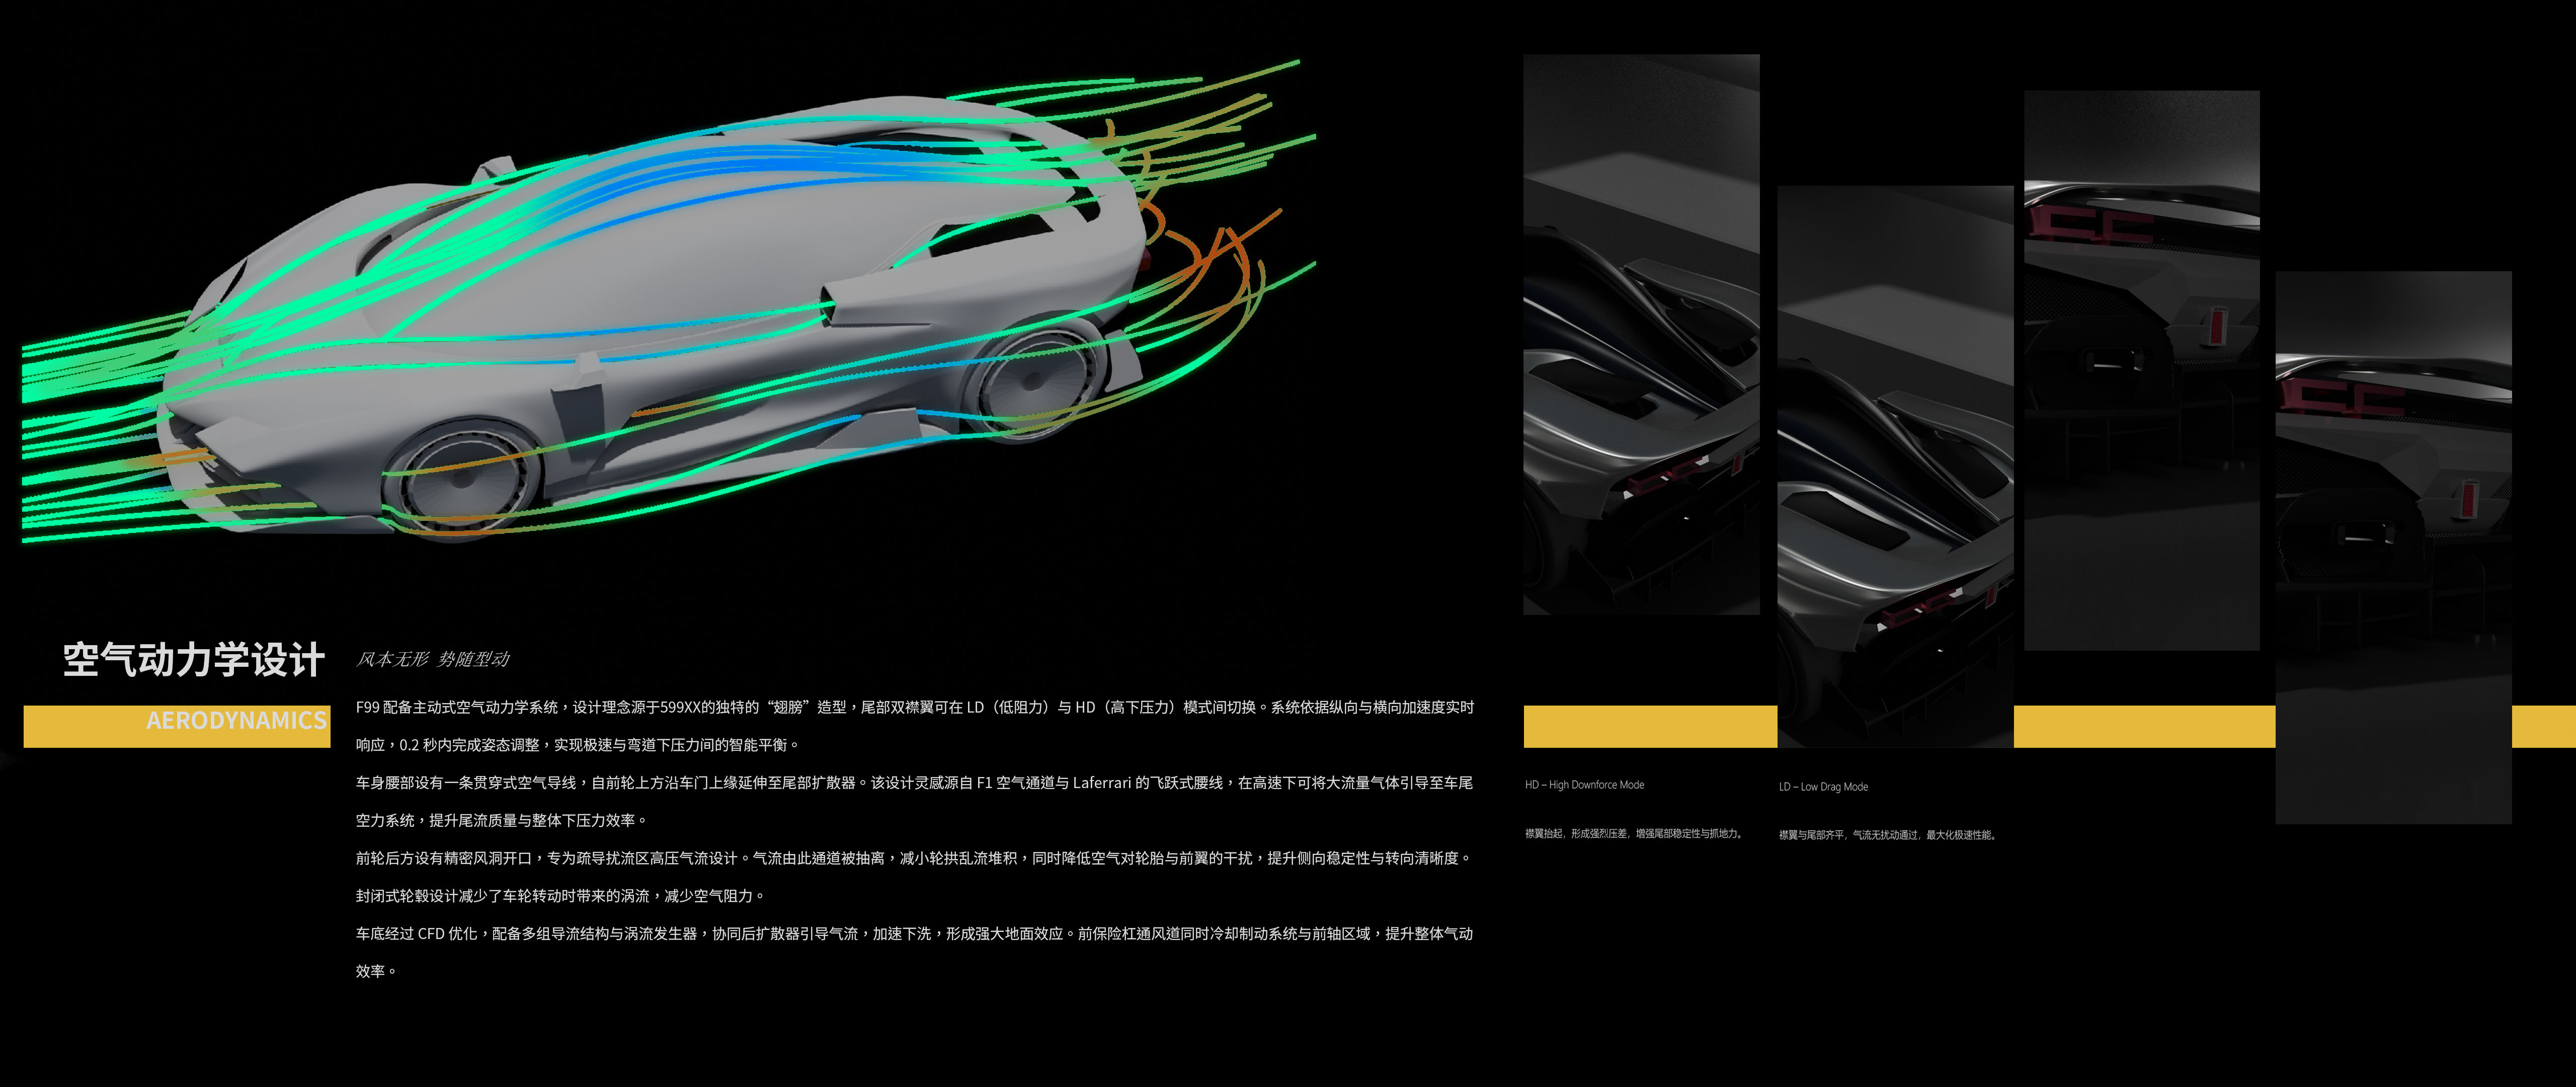
Task: Select the first rear wing photo panel
Action: 1641,334
